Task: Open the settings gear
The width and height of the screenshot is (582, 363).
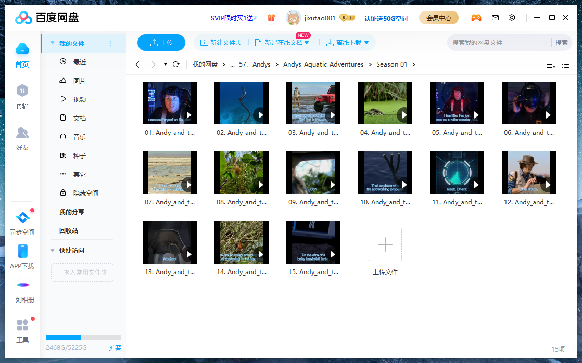Action: pyautogui.click(x=512, y=18)
